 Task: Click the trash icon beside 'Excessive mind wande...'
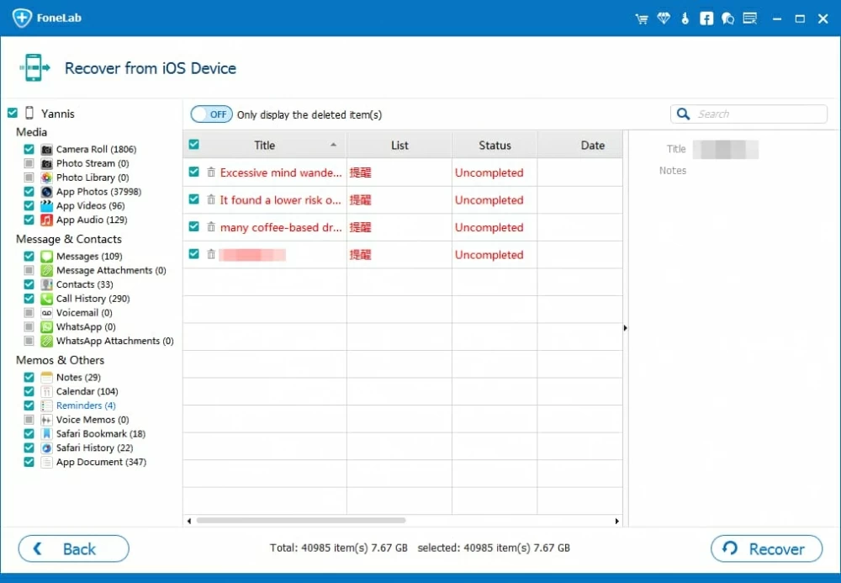click(211, 172)
